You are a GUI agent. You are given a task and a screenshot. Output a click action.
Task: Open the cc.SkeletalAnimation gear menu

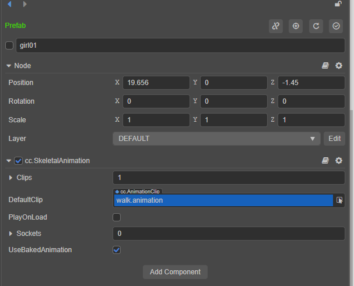click(339, 160)
